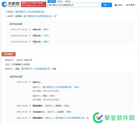Open the plaintiff company link after 一审原告
The height and width of the screenshot is (124, 139).
point(30,12)
